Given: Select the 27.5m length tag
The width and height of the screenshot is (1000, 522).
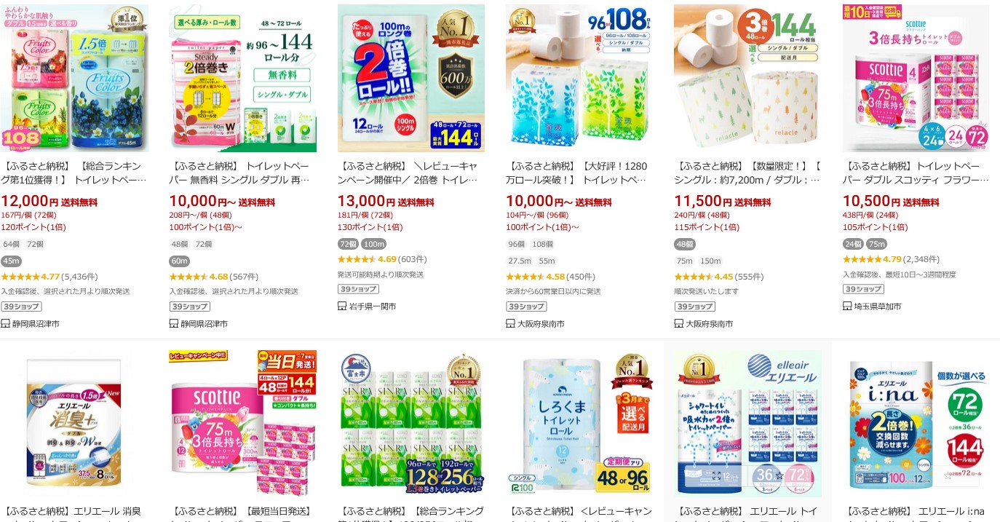Looking at the screenshot, I should [520, 261].
